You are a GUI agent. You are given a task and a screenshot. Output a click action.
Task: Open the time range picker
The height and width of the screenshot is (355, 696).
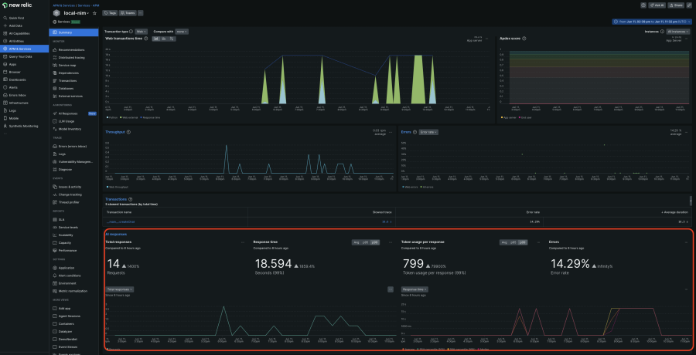pos(651,22)
